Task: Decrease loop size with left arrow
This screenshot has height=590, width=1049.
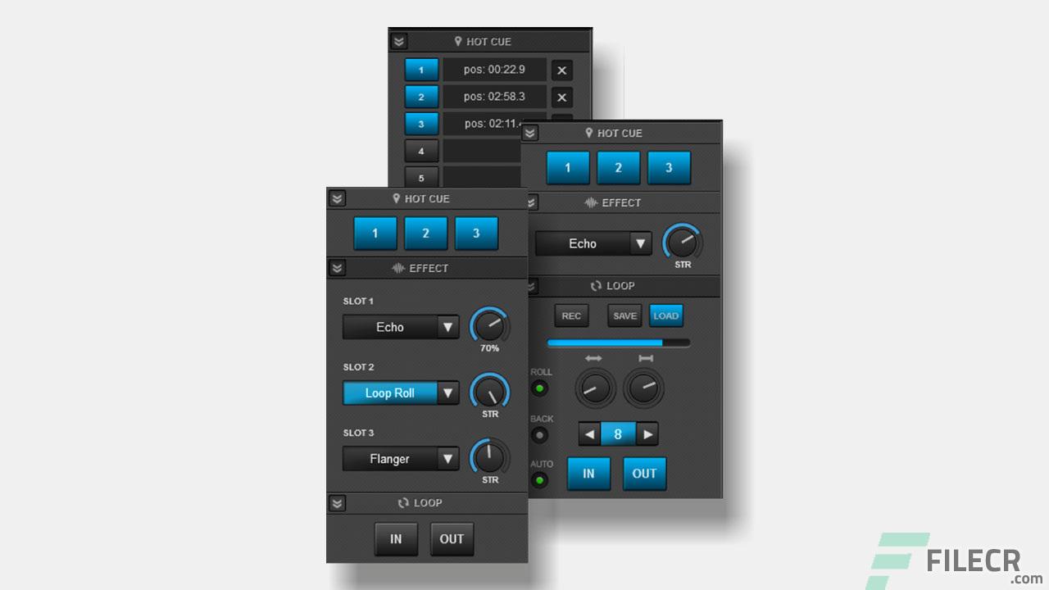Action: 589,434
